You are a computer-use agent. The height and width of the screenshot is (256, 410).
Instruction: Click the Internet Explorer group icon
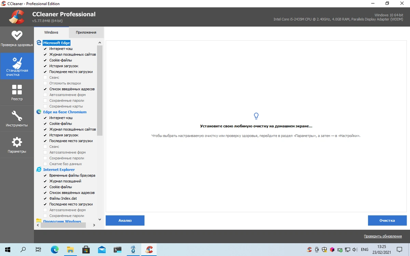[39, 170]
